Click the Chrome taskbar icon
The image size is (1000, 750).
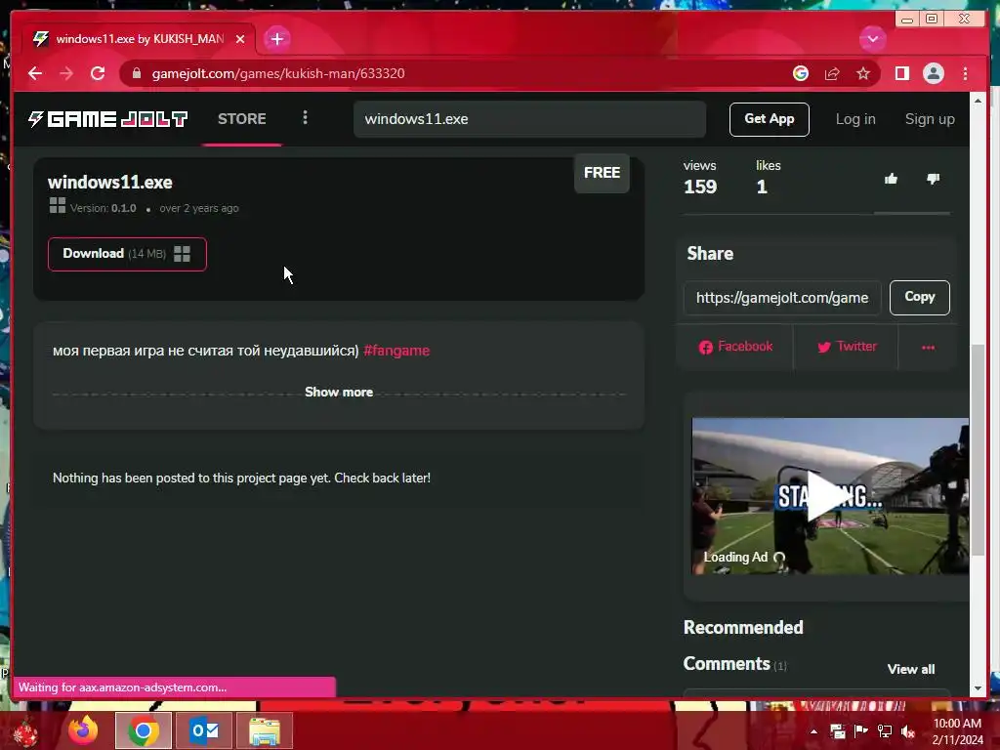(144, 730)
